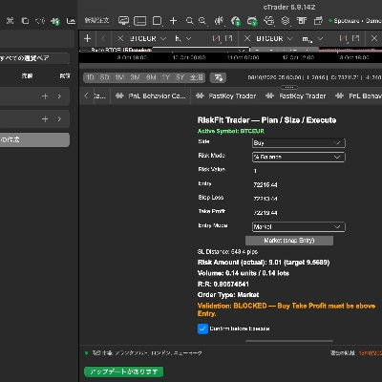Click the toolbar icon right of layers icon
This screenshot has height=382, width=382.
(x=302, y=21)
